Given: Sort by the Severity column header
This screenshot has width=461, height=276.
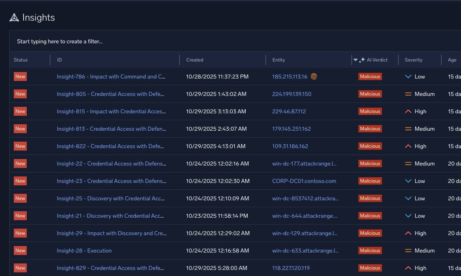Looking at the screenshot, I should click(x=414, y=59).
